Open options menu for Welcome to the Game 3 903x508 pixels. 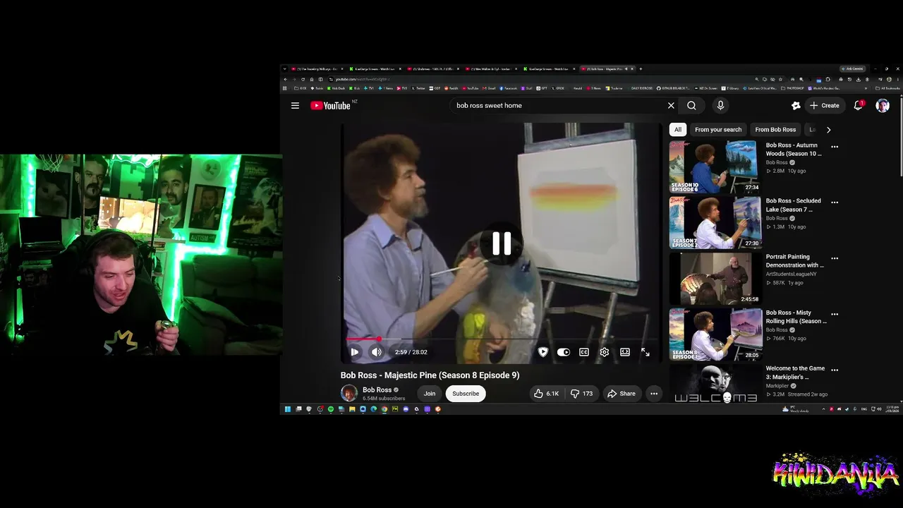coord(835,370)
